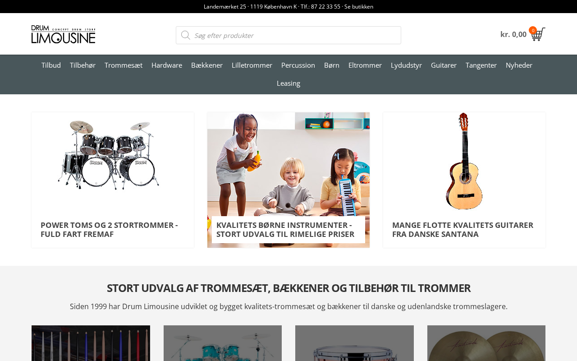Select Guitarer in the navigation
The width and height of the screenshot is (577, 361).
pos(444,65)
